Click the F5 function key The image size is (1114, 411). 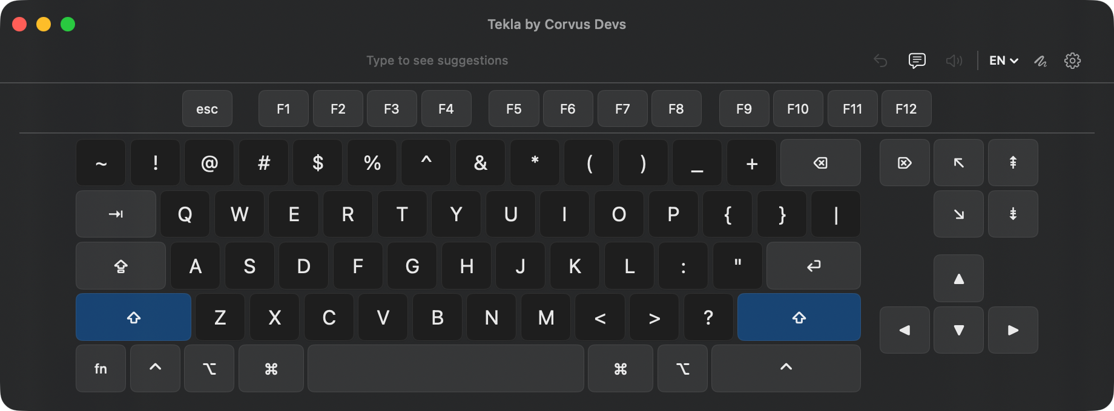point(513,109)
